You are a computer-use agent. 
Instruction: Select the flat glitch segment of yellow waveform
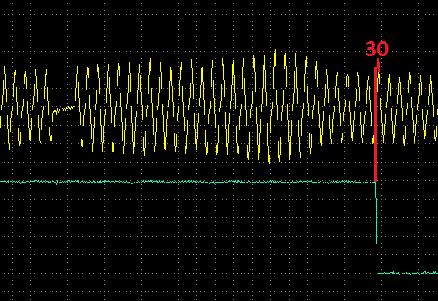pyautogui.click(x=64, y=109)
